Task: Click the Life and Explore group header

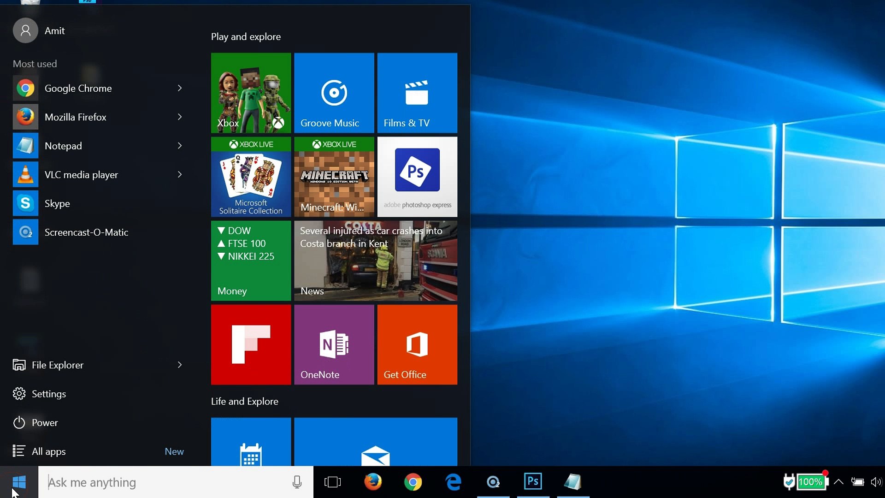Action: (x=245, y=402)
